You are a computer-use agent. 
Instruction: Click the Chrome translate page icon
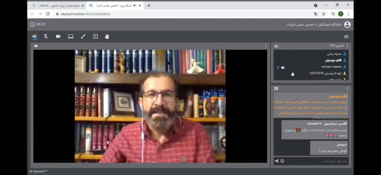click(x=316, y=14)
